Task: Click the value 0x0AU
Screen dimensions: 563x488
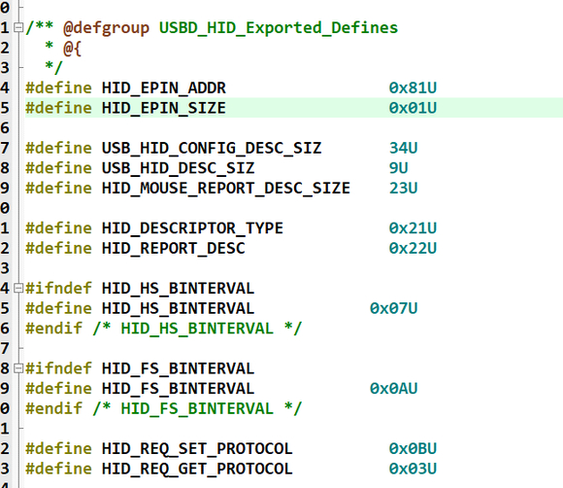Action: (394, 389)
